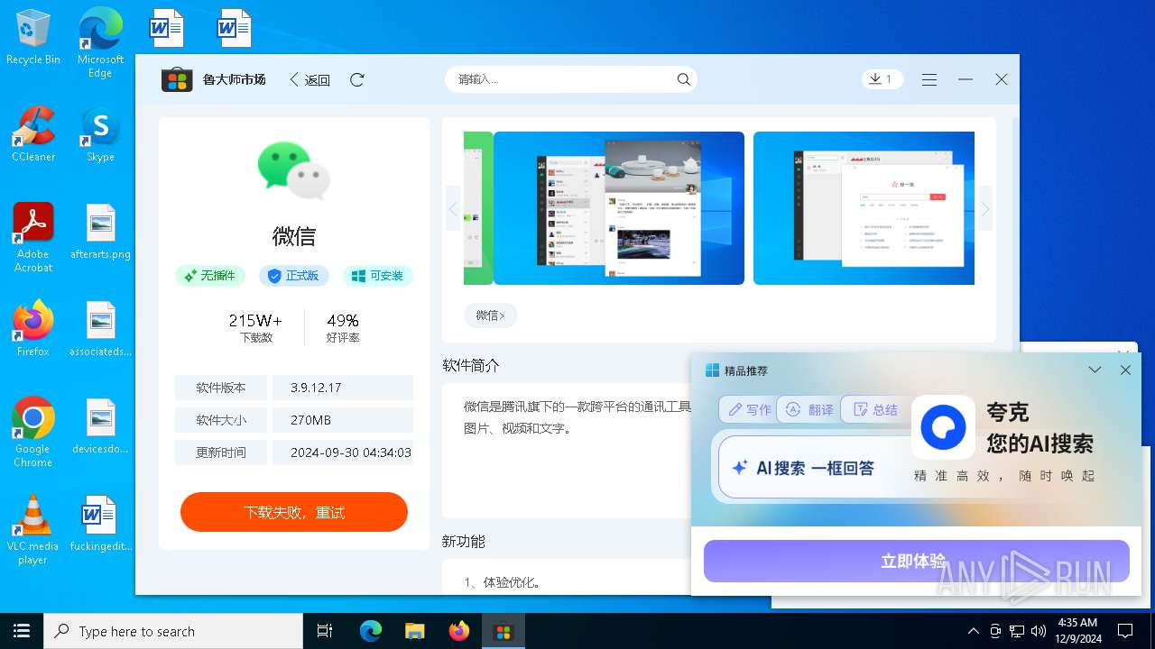Click the 49% rating value
This screenshot has height=649, width=1155.
point(343,320)
